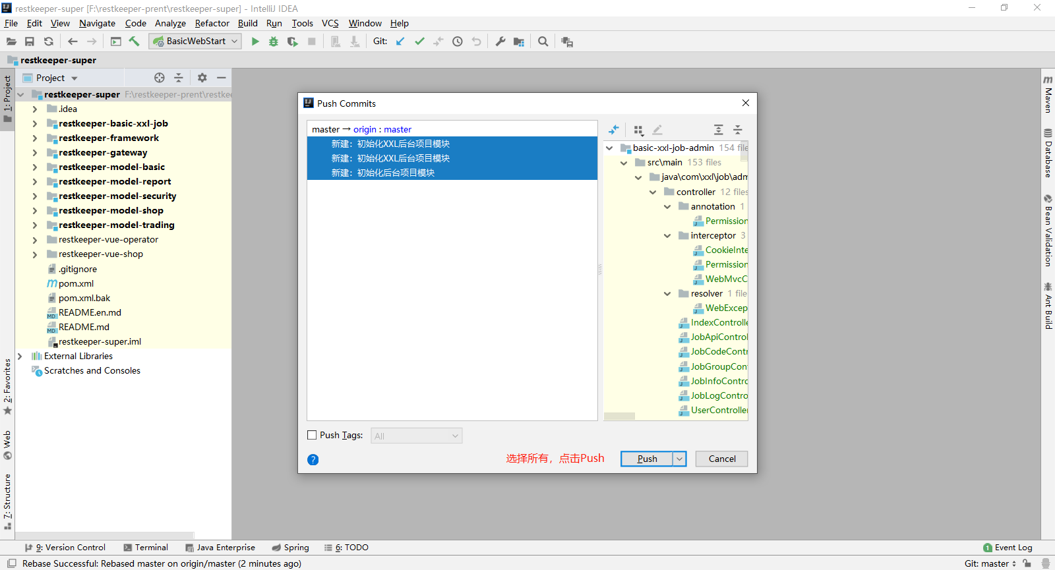
Task: Build project with hammer icon
Action: pos(135,42)
